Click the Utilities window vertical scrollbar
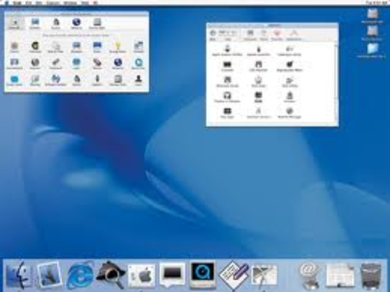The height and width of the screenshot is (292, 390). [x=336, y=84]
